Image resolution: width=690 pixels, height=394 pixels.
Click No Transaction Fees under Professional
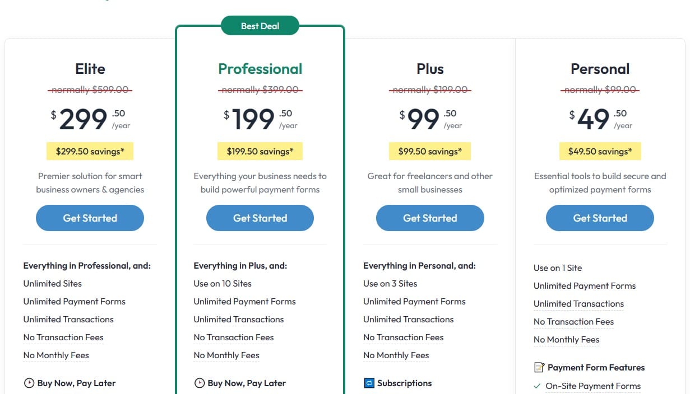point(234,337)
